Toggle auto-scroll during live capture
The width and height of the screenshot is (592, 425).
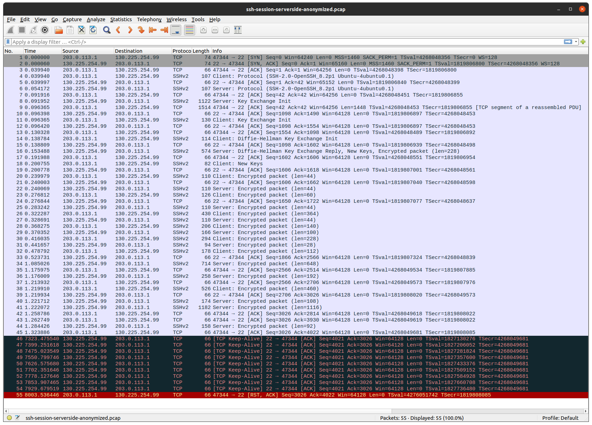coord(176,30)
